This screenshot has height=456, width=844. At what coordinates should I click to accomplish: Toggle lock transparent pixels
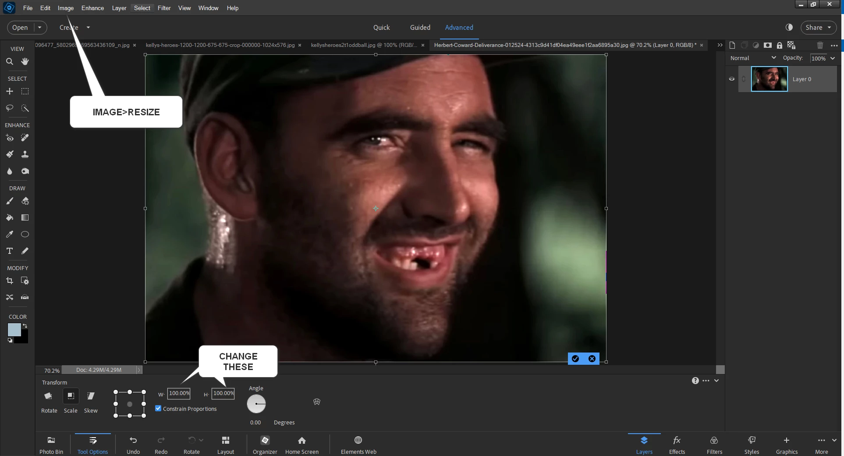pos(791,45)
